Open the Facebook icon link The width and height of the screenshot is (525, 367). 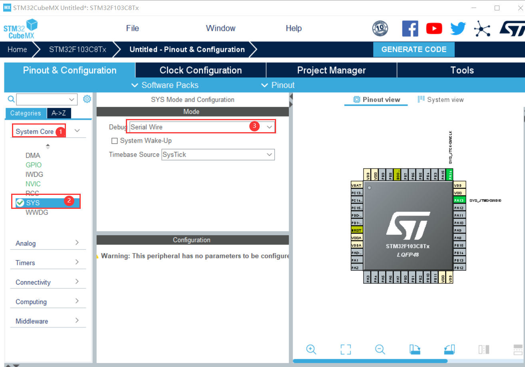click(410, 28)
